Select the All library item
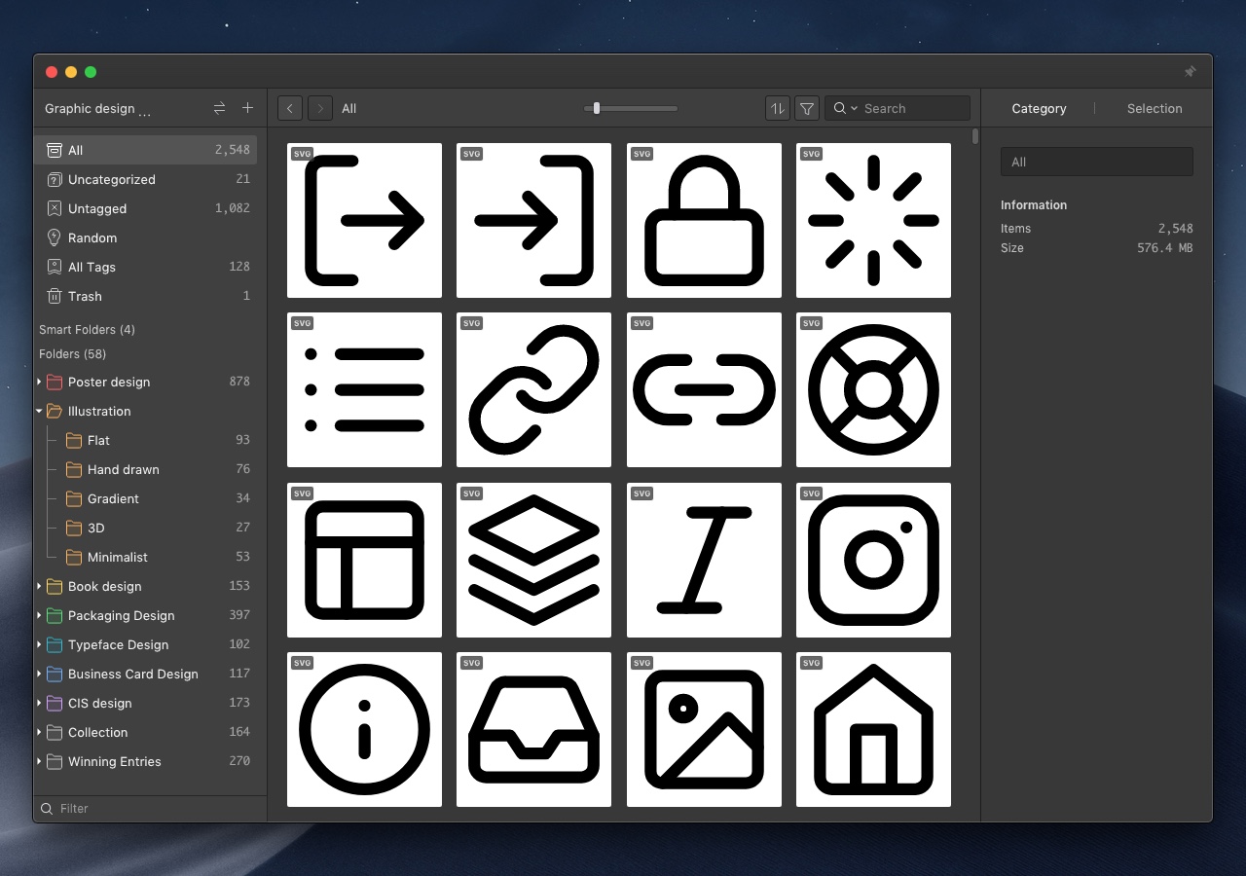 147,150
